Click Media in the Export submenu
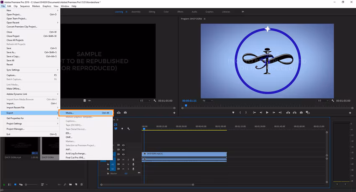Screen dimensions: 356x192 coord(69,113)
